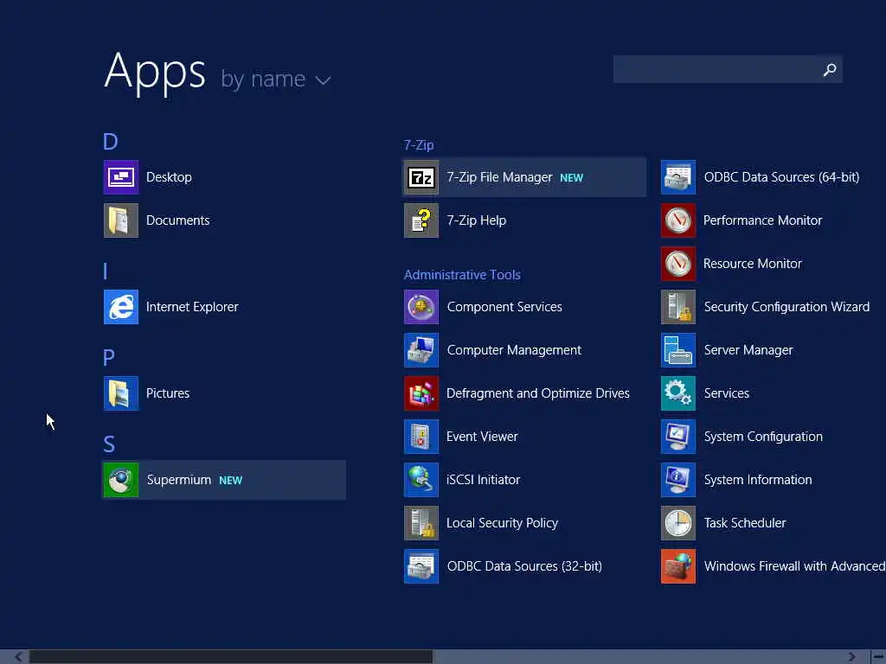Viewport: 886px width, 664px height.
Task: Click the horizontal scrollbar thumb
Action: 231,657
